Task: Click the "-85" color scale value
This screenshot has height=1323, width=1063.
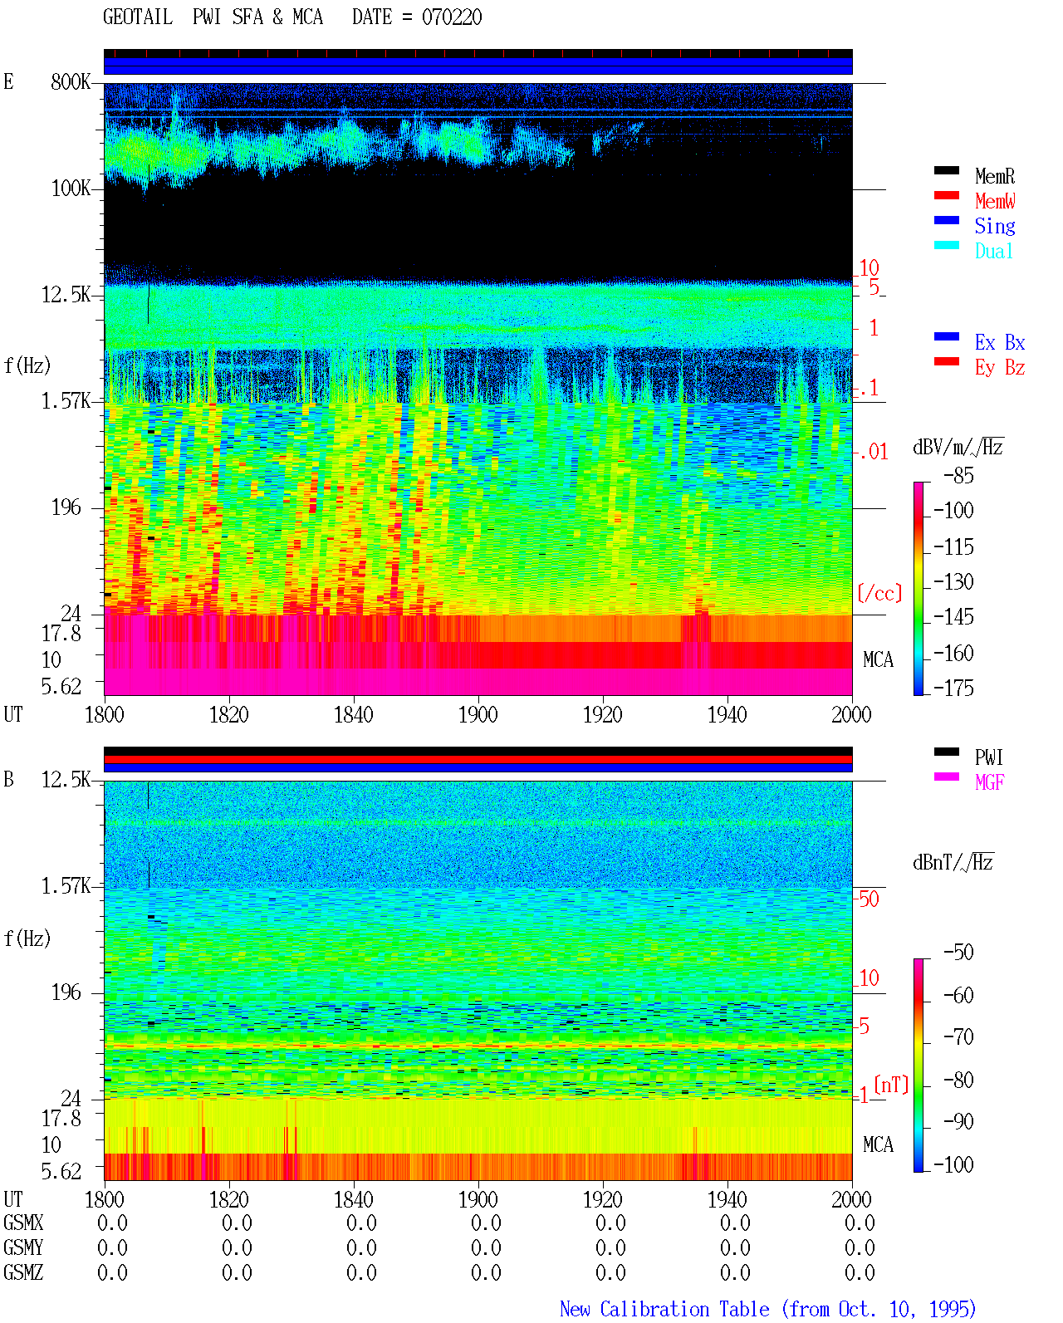Action: [x=958, y=476]
